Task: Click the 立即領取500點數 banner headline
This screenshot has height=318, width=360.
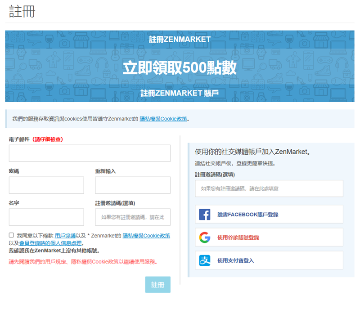Action: click(x=180, y=67)
